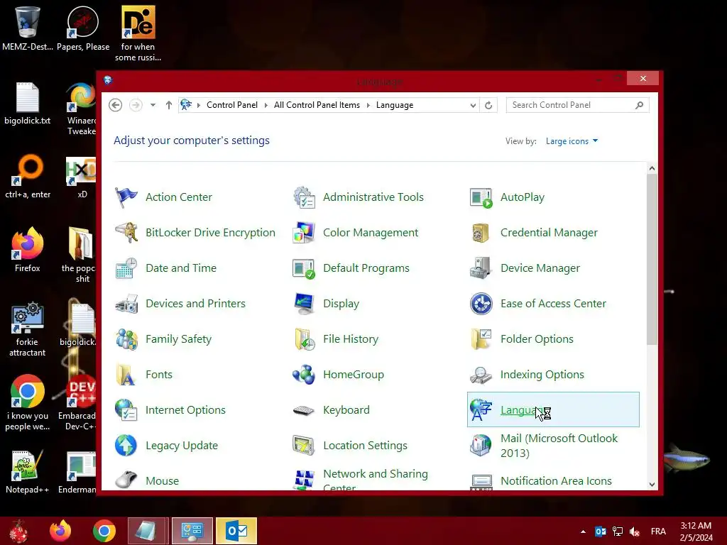This screenshot has height=545, width=727.
Task: Open Outlook from the taskbar
Action: tap(236, 531)
